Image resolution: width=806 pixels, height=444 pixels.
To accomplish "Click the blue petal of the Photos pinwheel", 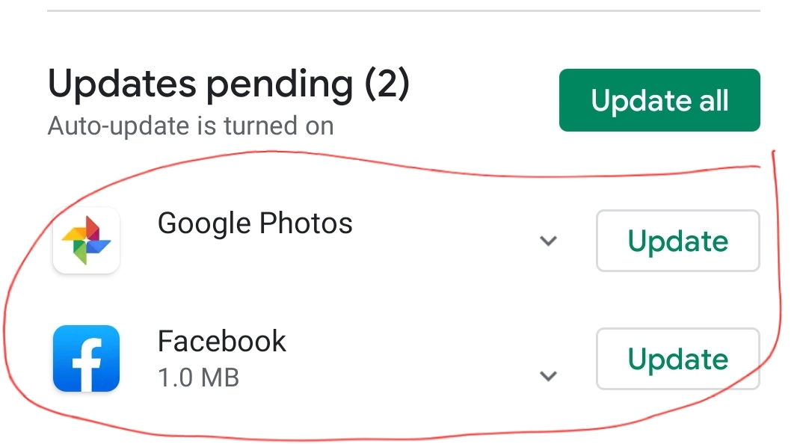I will tap(99, 246).
